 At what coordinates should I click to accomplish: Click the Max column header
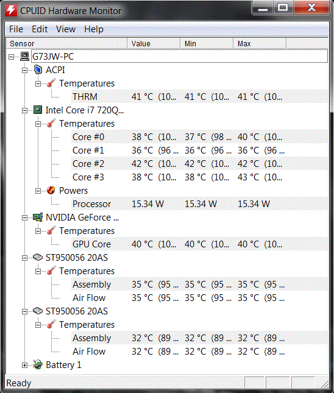pyautogui.click(x=260, y=43)
